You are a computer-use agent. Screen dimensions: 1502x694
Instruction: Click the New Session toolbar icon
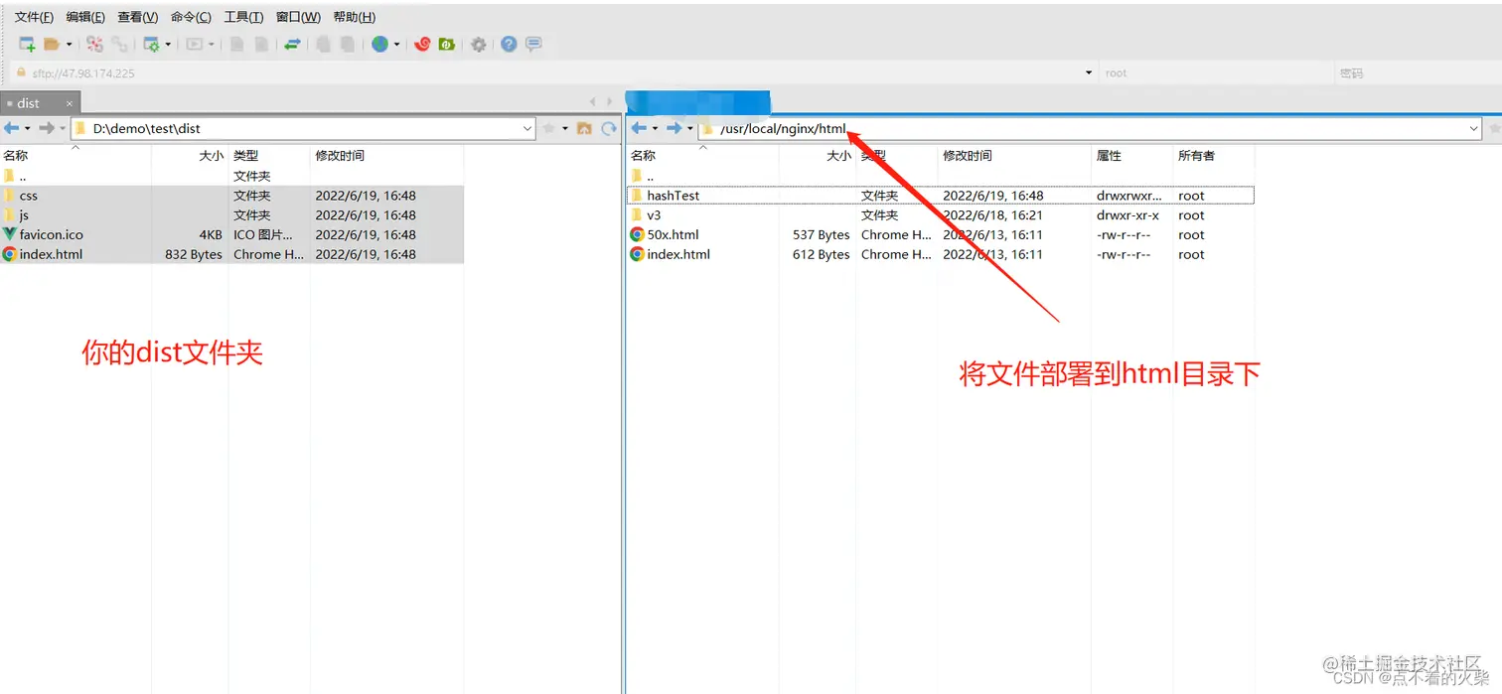[27, 44]
